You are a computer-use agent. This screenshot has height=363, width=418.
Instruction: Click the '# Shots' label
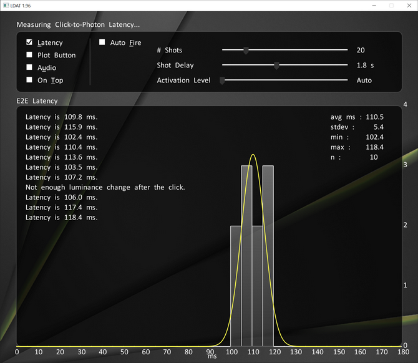170,50
